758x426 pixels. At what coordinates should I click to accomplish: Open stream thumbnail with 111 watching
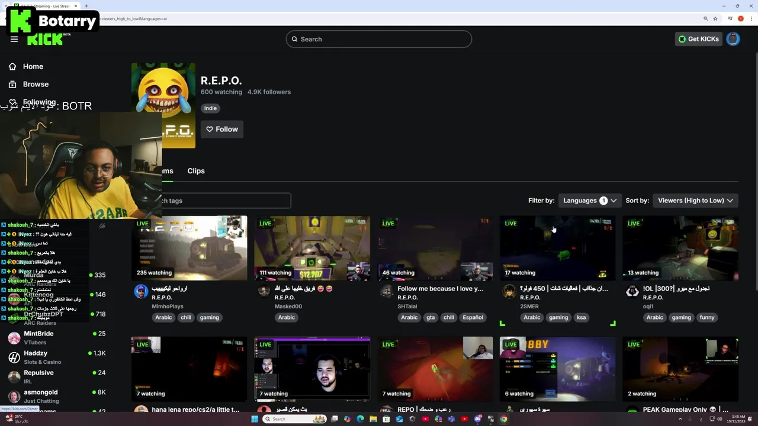(312, 248)
